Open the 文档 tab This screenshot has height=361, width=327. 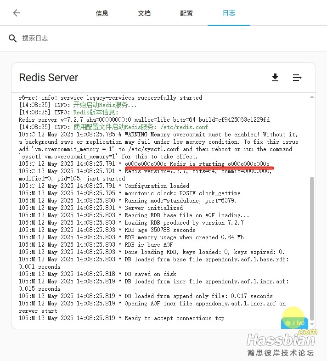(x=144, y=13)
